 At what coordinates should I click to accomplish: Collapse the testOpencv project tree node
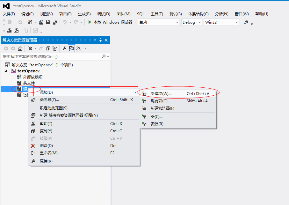tap(6, 71)
